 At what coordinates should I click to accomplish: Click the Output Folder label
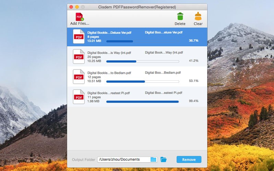coord(84,160)
